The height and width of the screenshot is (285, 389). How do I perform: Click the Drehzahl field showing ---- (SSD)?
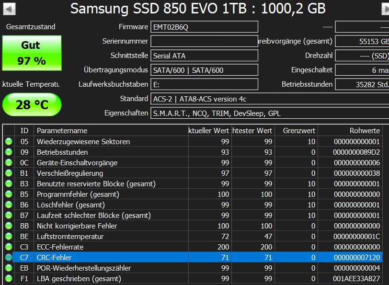362,56
